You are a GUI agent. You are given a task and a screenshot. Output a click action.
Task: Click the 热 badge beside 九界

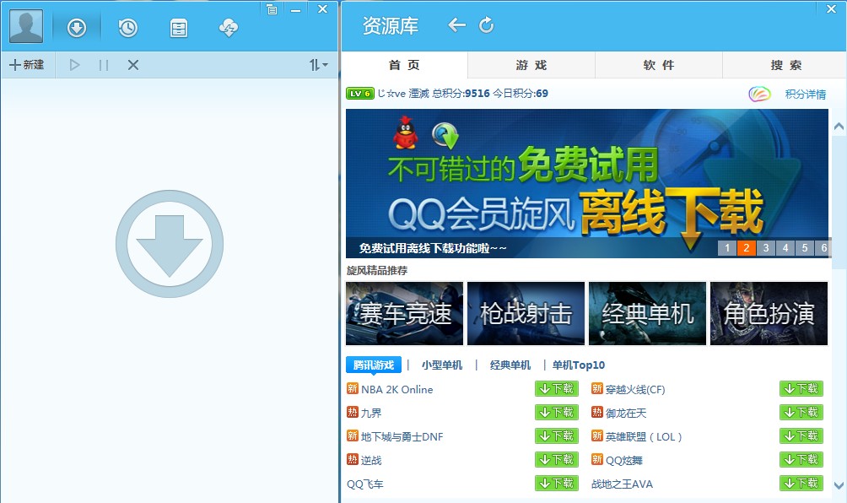353,412
